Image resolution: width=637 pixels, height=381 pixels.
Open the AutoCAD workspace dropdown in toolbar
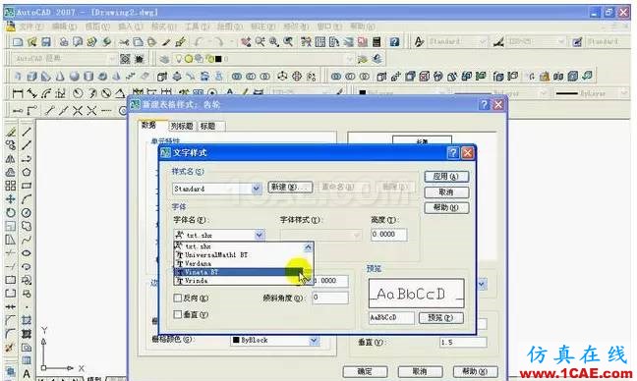pos(112,59)
